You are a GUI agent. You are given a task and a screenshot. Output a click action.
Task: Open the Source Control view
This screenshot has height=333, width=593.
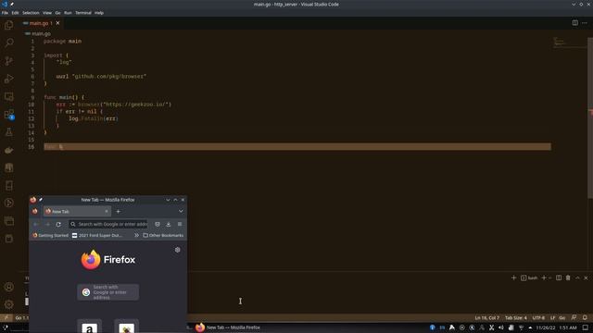tap(8, 61)
